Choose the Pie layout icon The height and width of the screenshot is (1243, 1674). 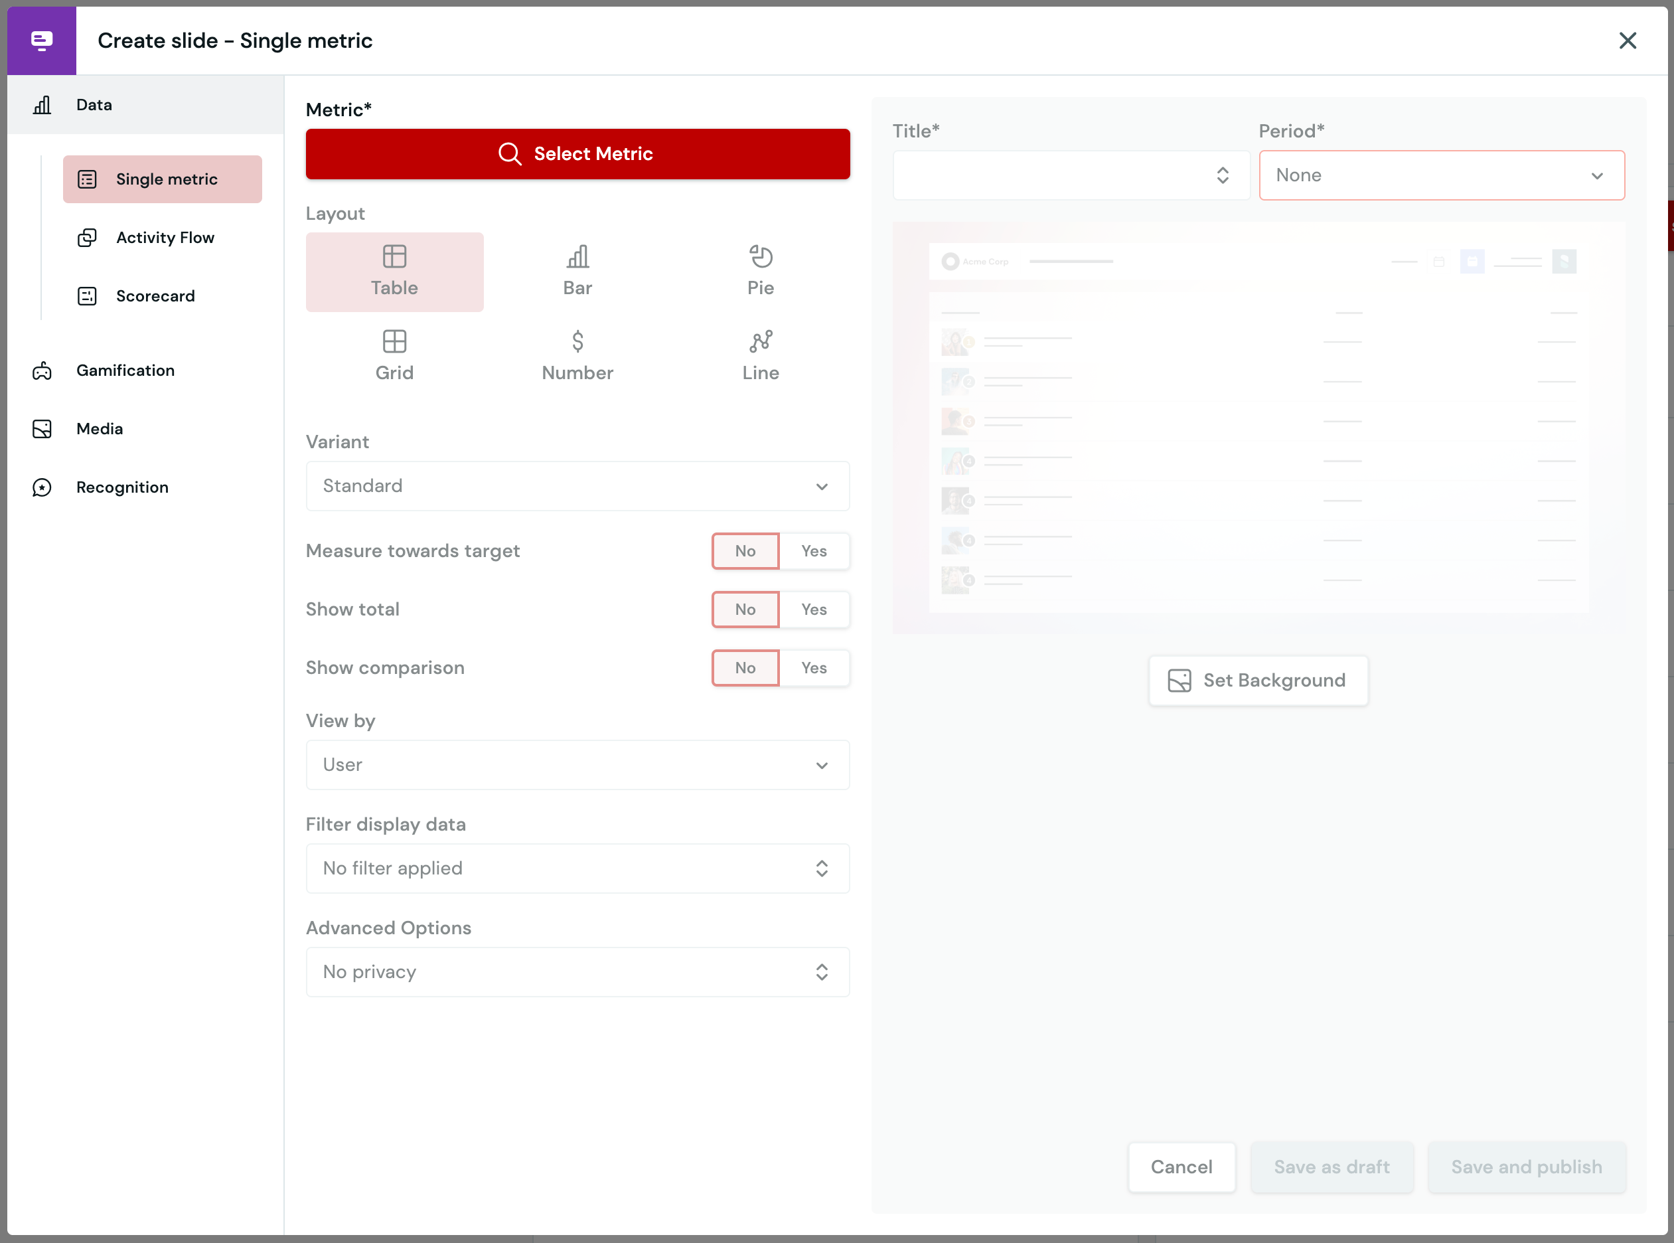point(760,258)
